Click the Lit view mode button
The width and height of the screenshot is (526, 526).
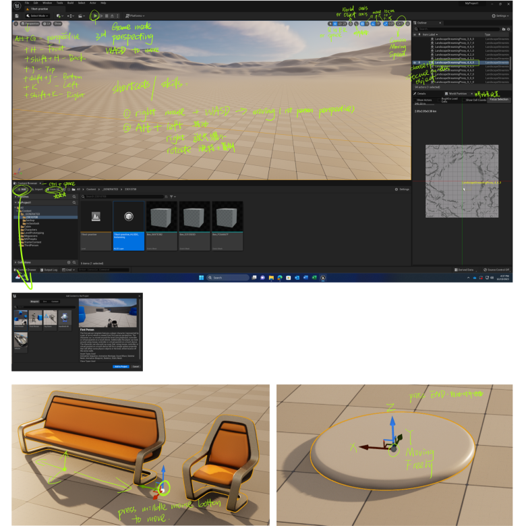point(47,24)
